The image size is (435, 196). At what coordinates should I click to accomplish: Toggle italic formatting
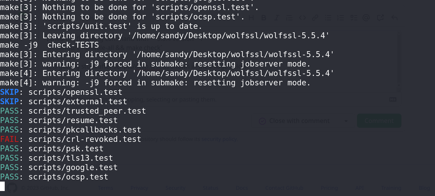point(277,18)
